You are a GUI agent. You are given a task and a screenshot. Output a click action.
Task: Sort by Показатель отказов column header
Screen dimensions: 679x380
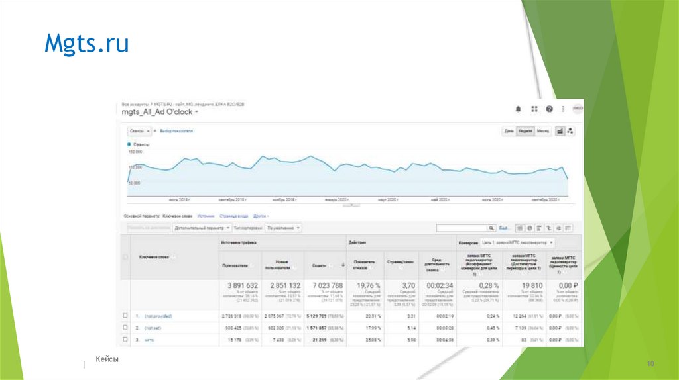click(x=364, y=265)
